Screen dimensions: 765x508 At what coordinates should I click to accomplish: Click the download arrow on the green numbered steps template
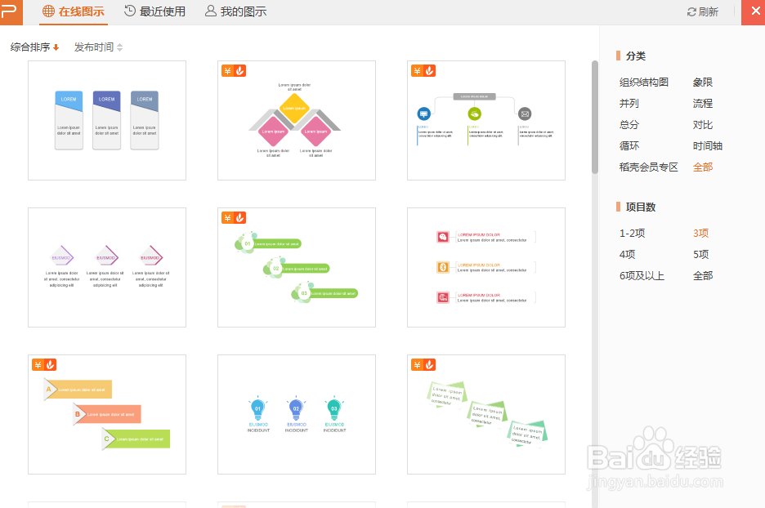click(x=239, y=218)
